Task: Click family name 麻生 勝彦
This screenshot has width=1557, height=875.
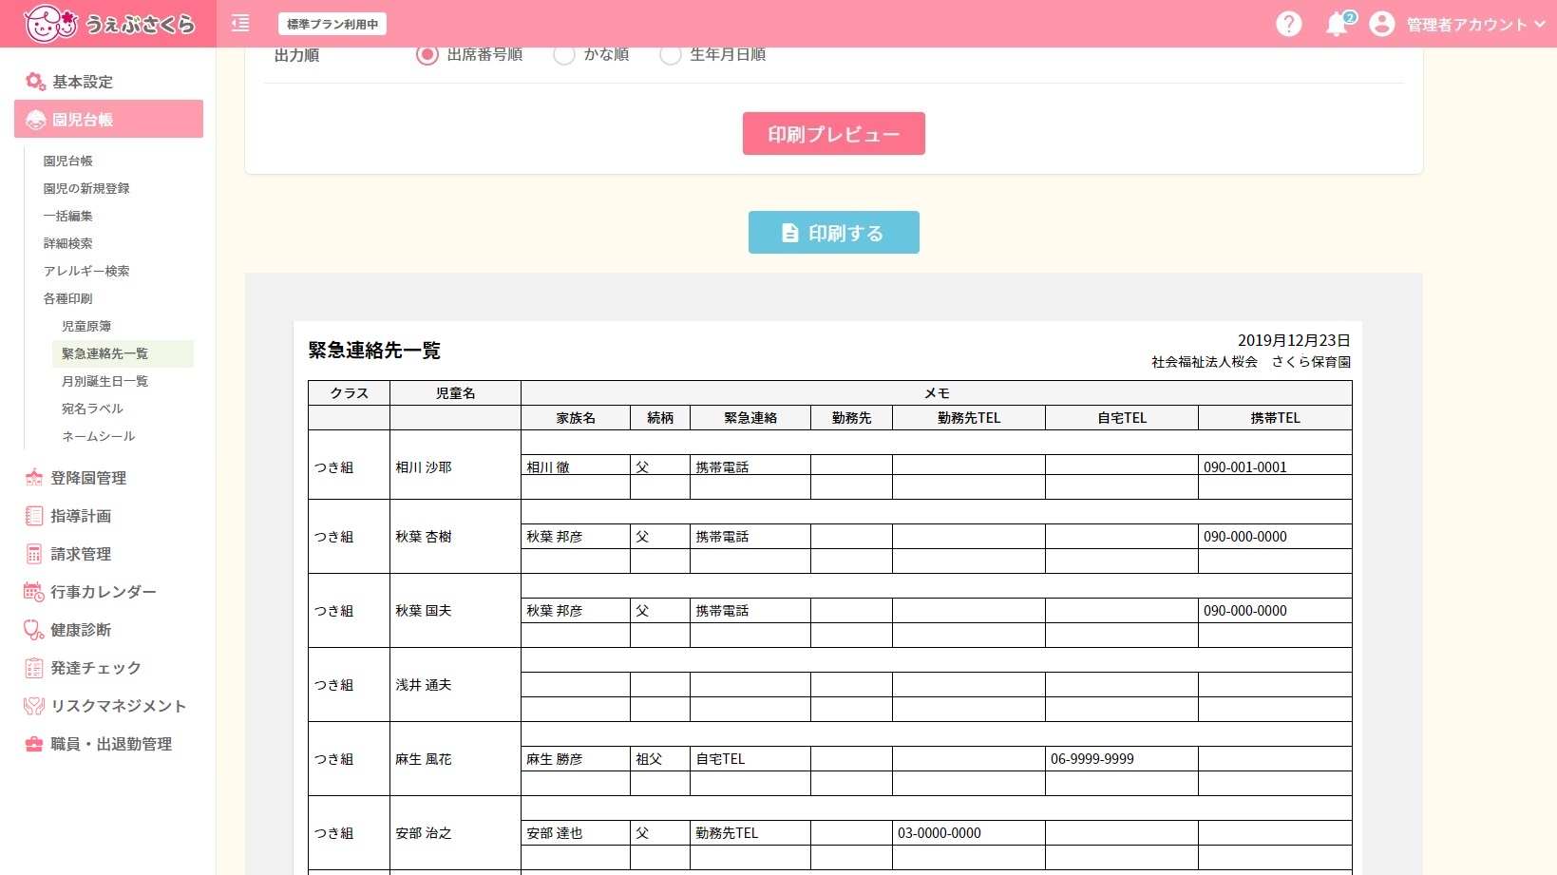Action: click(555, 759)
